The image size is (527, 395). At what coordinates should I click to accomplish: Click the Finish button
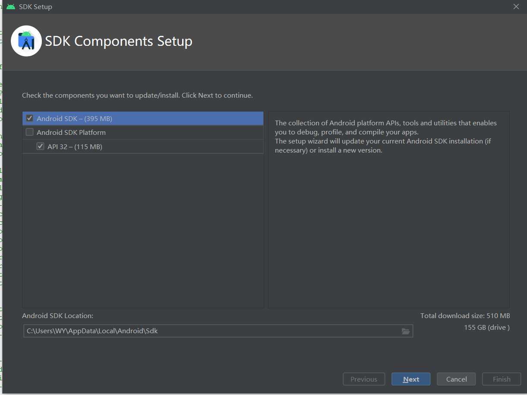click(x=501, y=379)
